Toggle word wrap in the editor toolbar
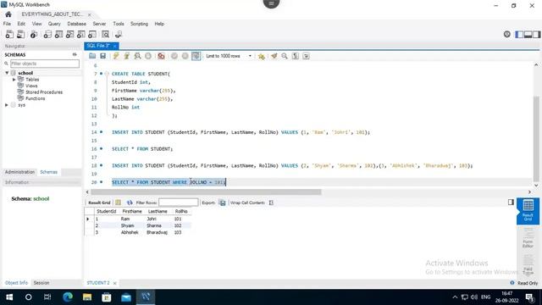The image size is (542, 305). (x=306, y=56)
